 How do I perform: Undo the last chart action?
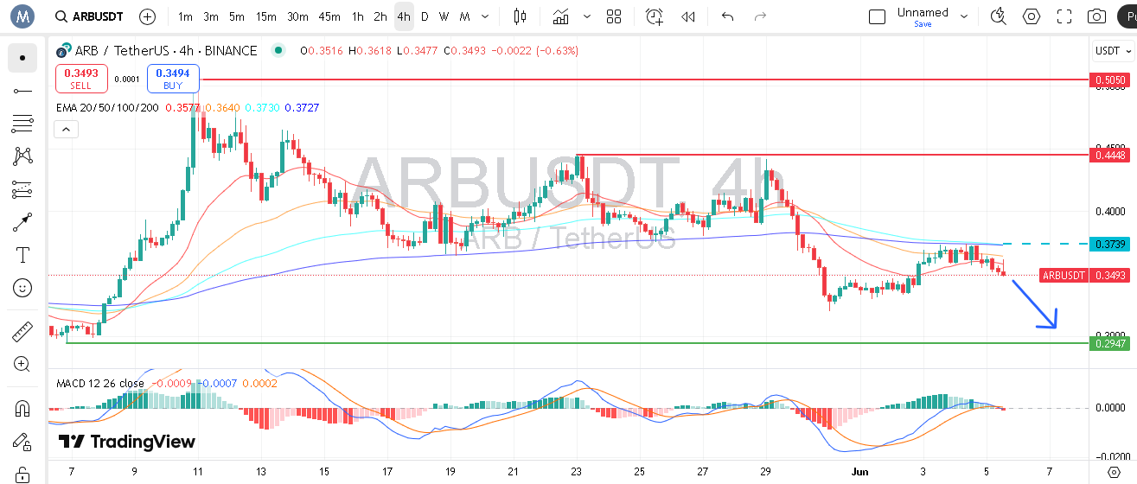728,16
